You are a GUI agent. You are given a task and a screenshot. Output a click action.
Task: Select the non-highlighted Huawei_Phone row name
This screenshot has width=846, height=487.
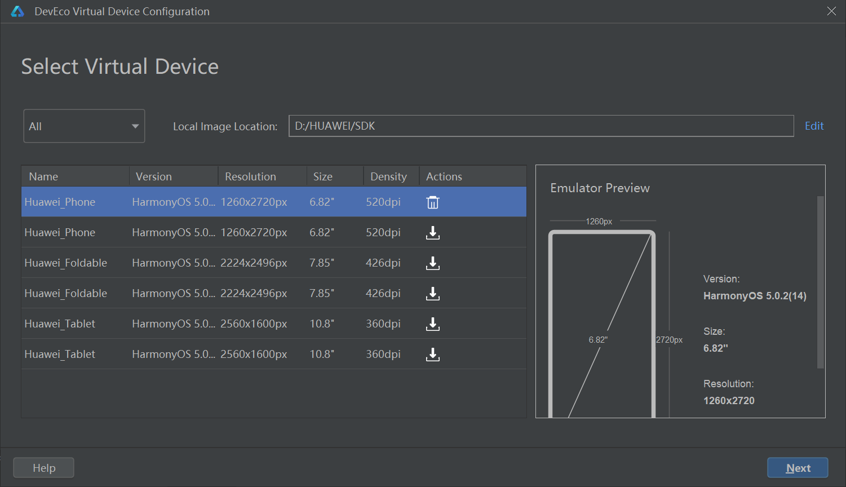60,233
